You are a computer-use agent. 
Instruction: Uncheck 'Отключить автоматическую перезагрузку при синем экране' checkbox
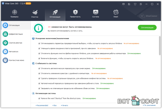point(39,68)
